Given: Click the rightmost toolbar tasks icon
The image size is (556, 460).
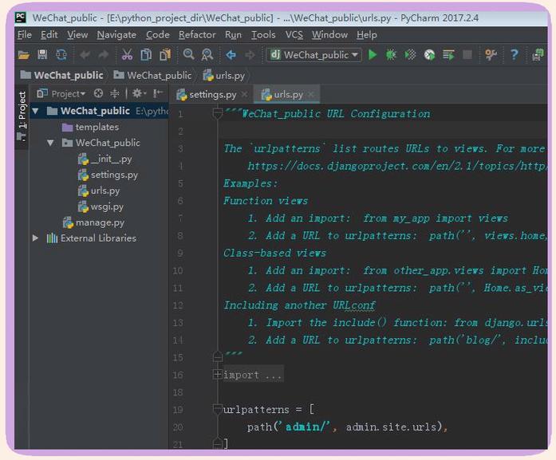Looking at the screenshot, I should [x=538, y=54].
